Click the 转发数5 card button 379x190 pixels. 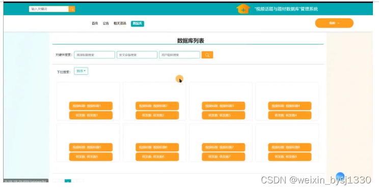tap(91, 157)
